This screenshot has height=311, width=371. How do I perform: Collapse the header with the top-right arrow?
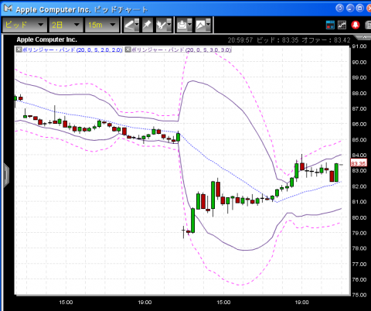pyautogui.click(x=363, y=38)
